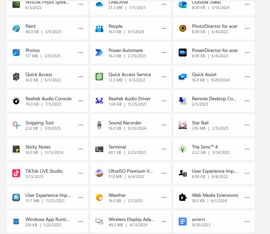Click the Quick Access Service size '13.3 MB'
270x234 pixels.
(115, 80)
